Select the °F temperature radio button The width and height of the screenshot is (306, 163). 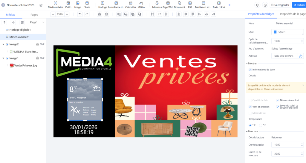pyautogui.click(x=261, y=125)
